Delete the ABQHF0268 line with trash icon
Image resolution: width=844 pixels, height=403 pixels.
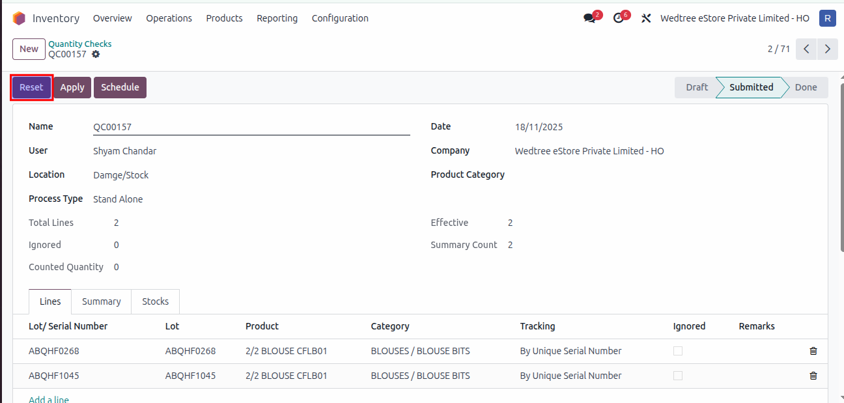(x=813, y=351)
